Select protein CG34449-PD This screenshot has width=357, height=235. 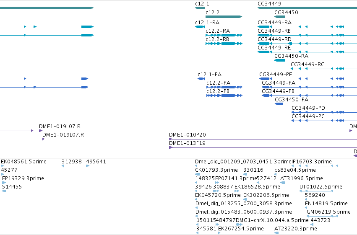click(x=308, y=108)
